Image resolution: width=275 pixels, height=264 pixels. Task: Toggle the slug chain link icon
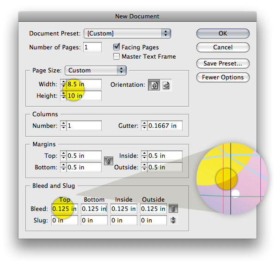click(x=173, y=220)
